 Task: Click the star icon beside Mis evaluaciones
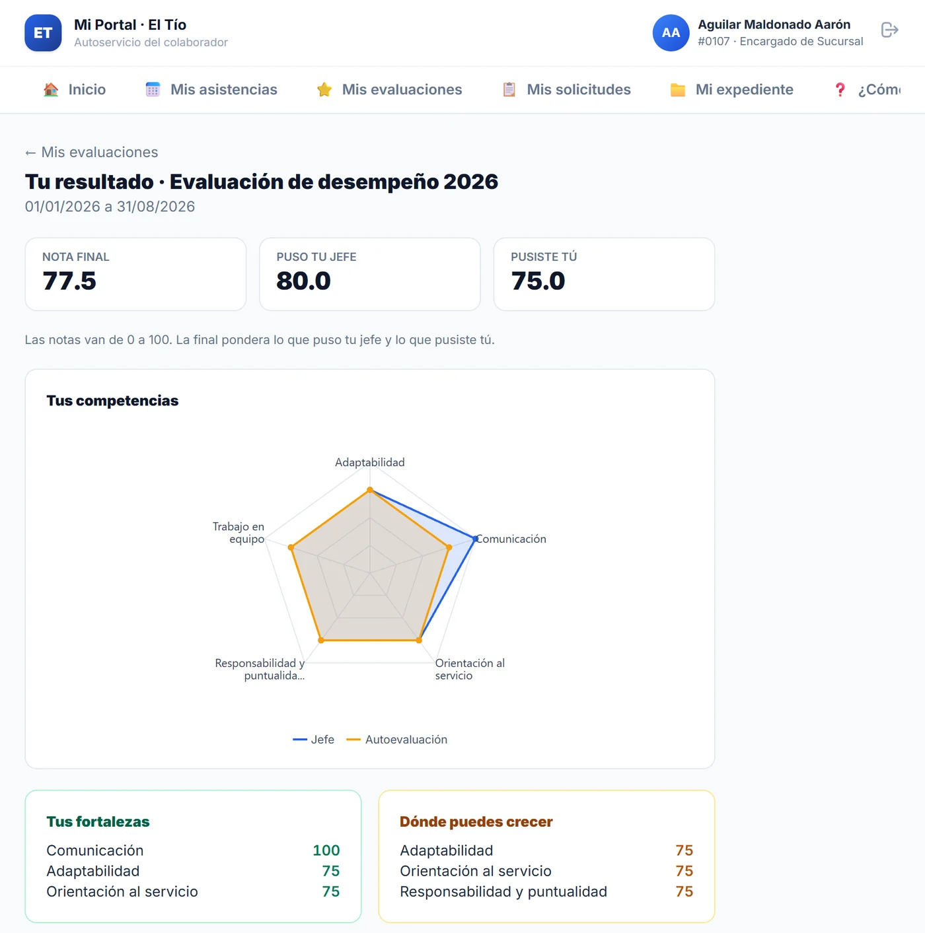[x=324, y=90]
